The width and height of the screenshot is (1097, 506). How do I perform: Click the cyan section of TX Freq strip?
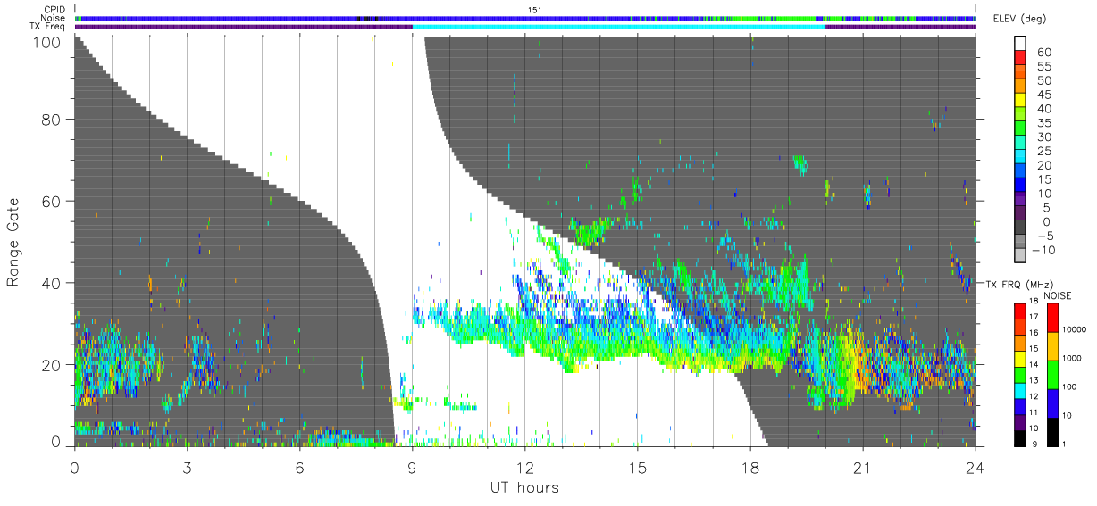[618, 27]
